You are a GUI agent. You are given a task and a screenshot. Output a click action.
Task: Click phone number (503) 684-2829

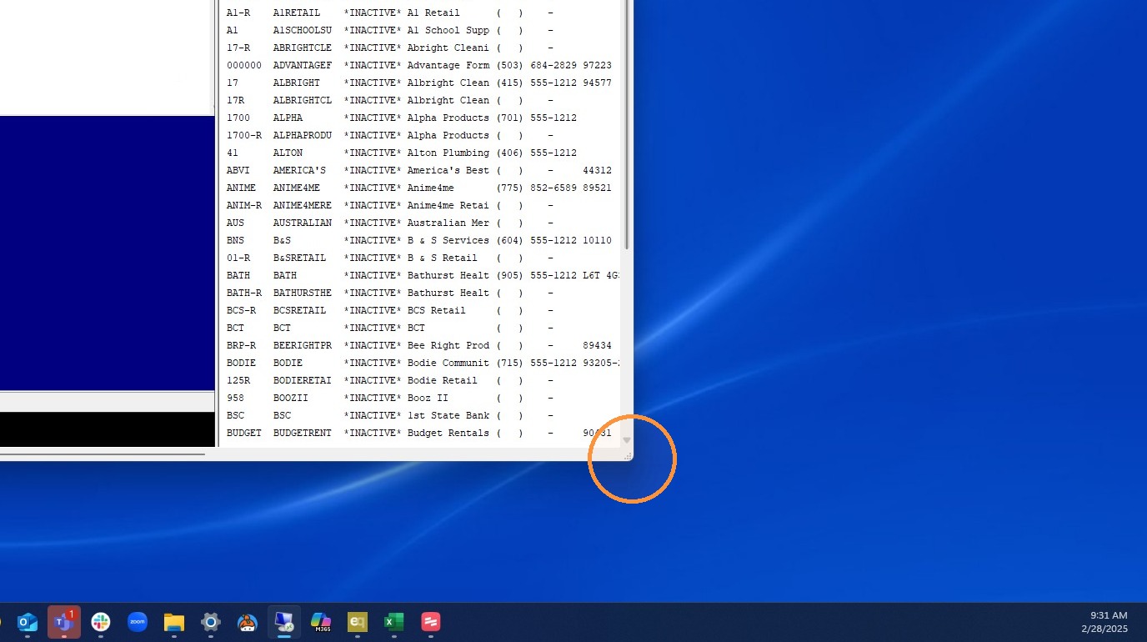[x=536, y=65]
